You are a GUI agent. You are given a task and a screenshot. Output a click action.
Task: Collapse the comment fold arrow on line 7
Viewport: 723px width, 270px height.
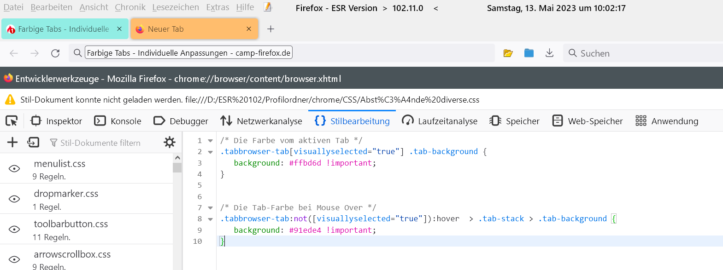tap(211, 208)
